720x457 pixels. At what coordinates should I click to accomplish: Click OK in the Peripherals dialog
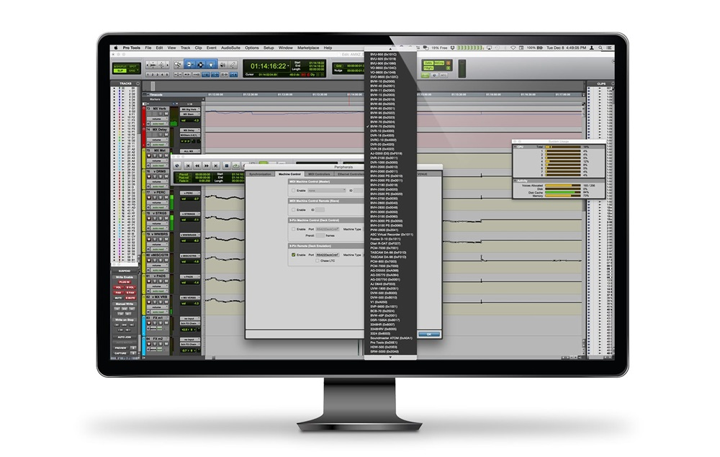click(x=429, y=334)
